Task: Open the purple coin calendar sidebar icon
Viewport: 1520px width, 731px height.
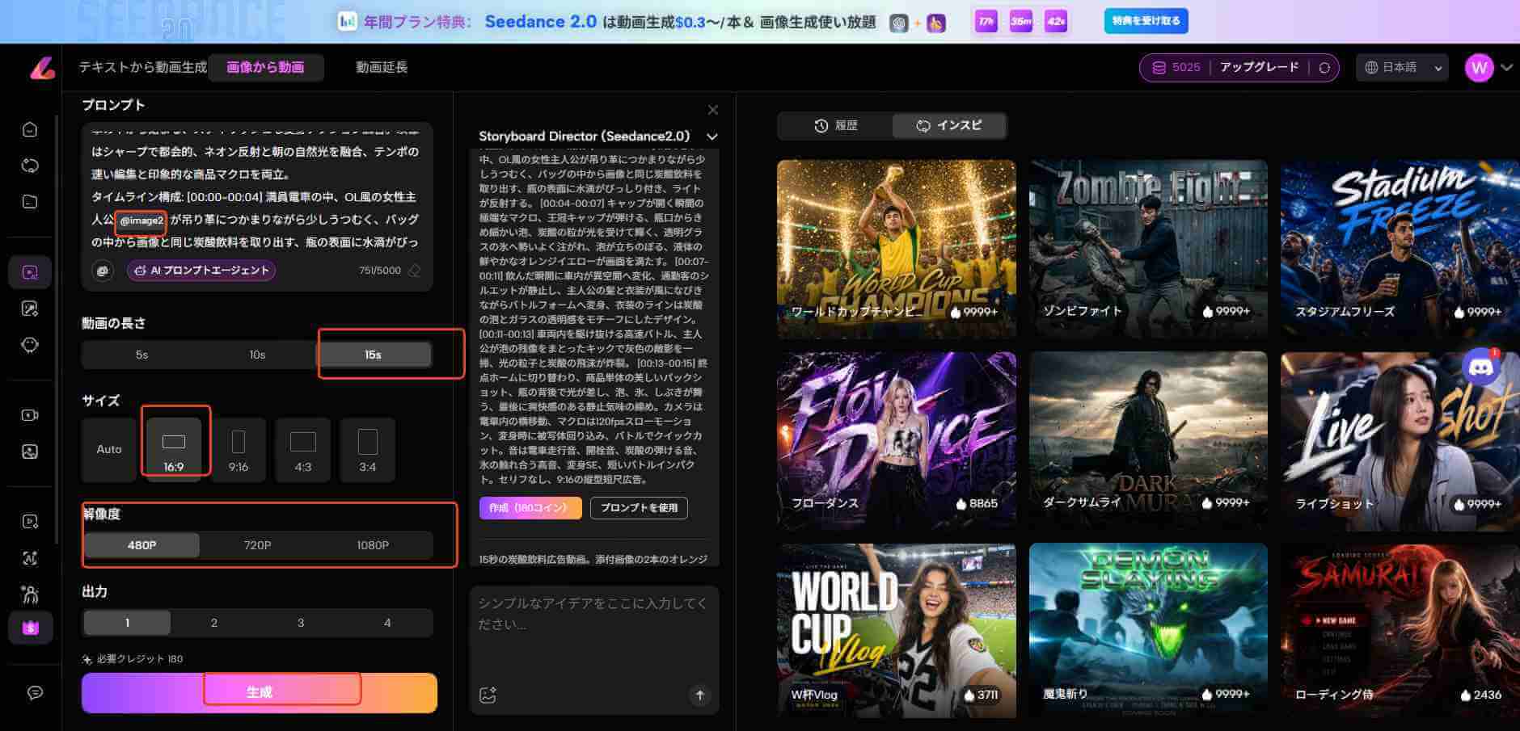Action: coord(31,628)
